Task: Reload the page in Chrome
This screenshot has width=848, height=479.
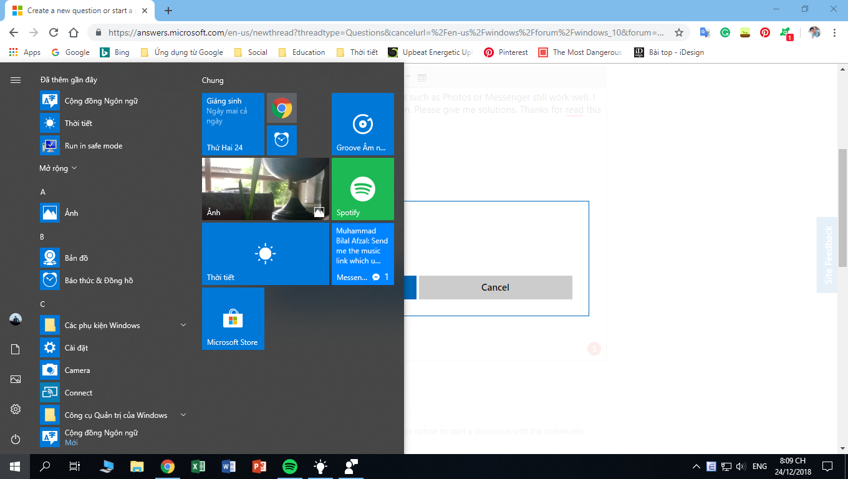Action: point(54,32)
